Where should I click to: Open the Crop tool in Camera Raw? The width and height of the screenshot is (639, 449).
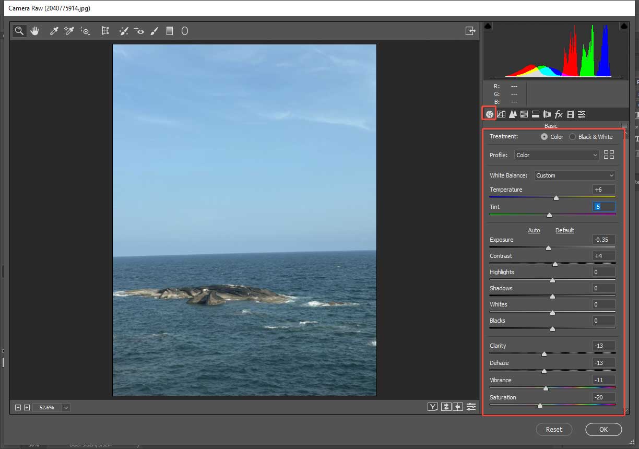pos(105,31)
